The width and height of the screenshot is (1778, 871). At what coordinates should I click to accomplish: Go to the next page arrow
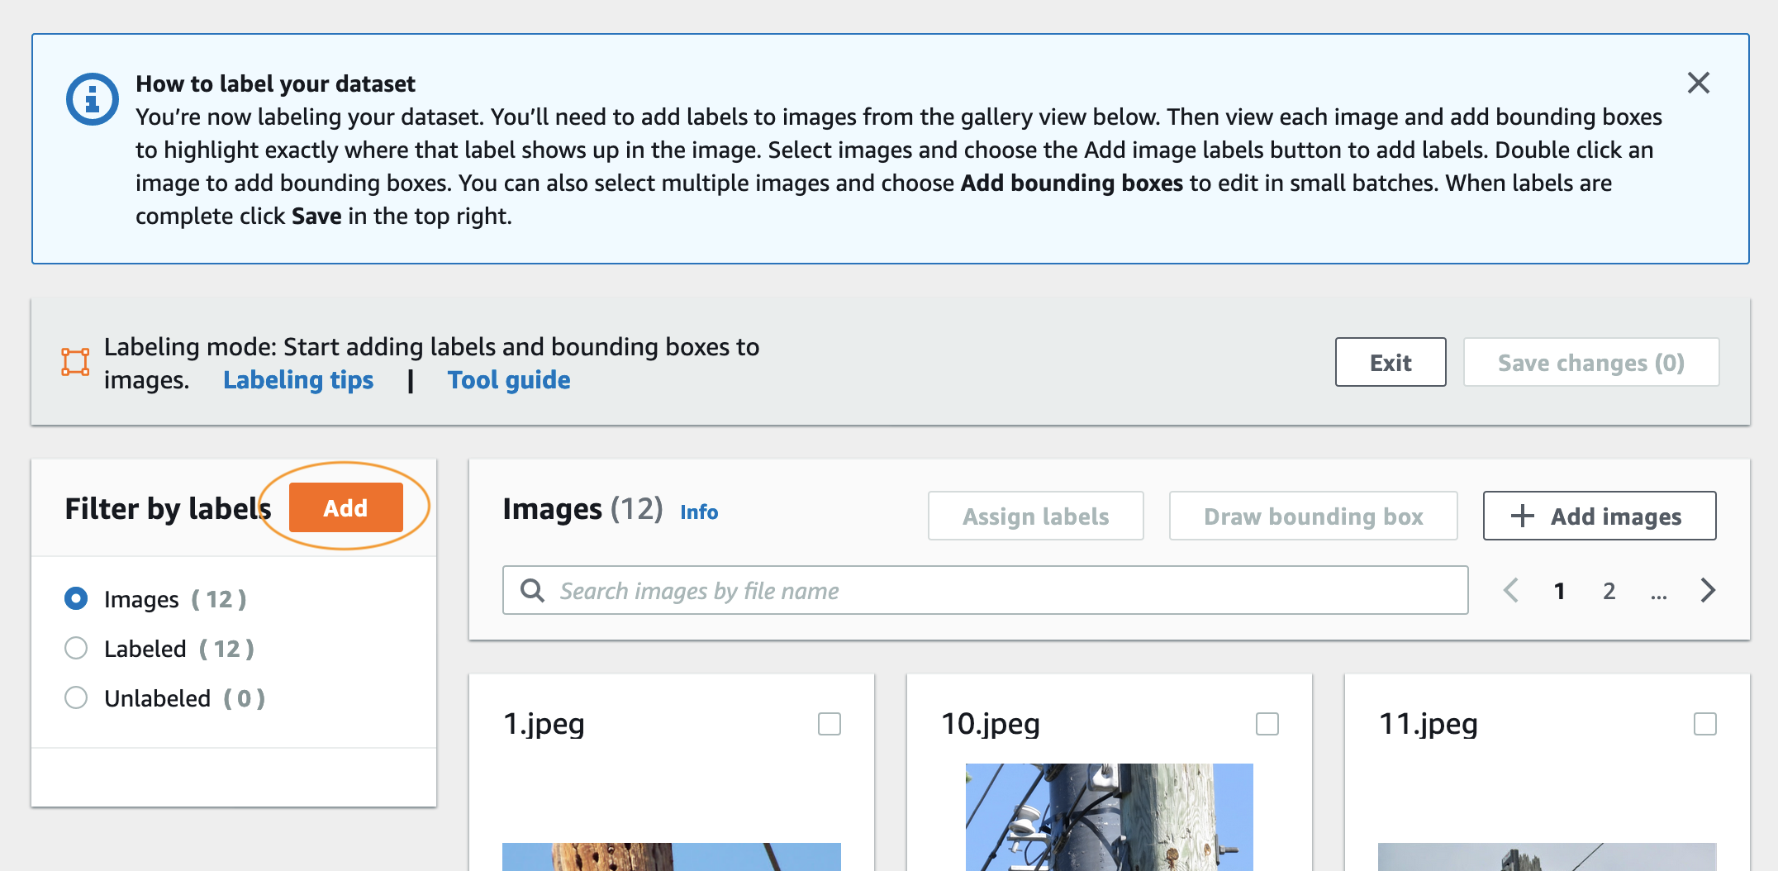[x=1709, y=590]
